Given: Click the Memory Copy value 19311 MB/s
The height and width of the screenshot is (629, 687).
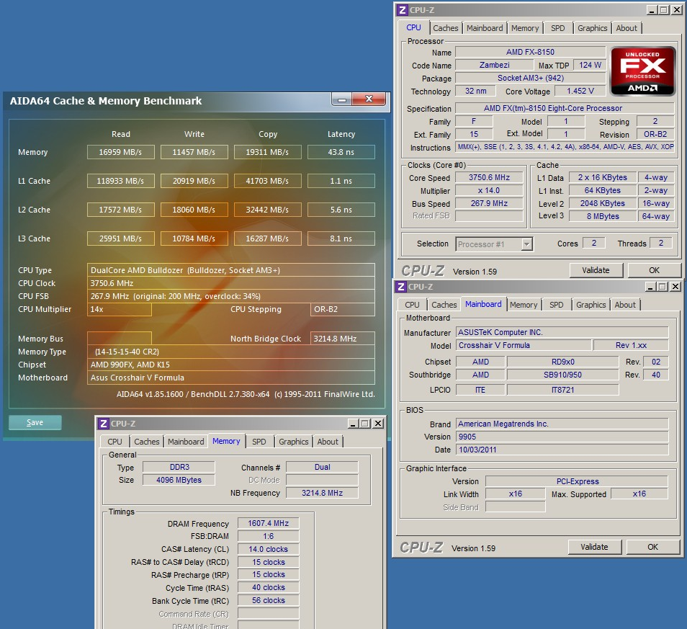Looking at the screenshot, I should (x=268, y=152).
